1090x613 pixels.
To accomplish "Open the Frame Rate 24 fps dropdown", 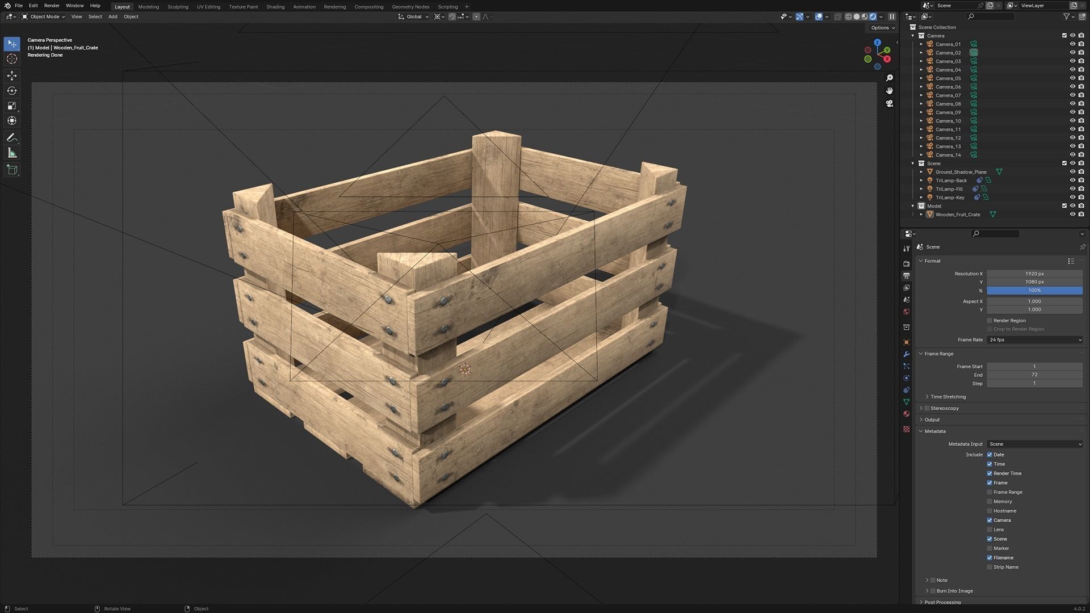I will 1034,340.
